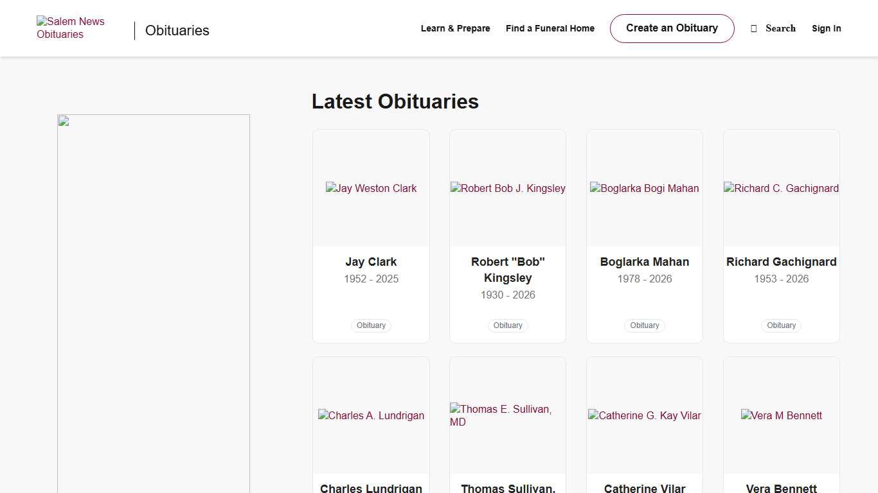The width and height of the screenshot is (878, 493).
Task: Click the Obituaries header title
Action: (177, 30)
